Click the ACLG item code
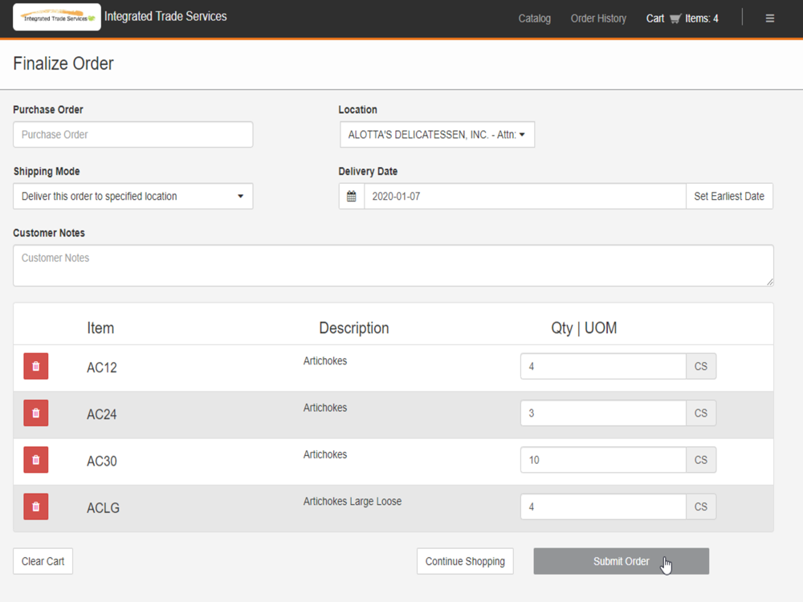The width and height of the screenshot is (803, 602). click(103, 508)
